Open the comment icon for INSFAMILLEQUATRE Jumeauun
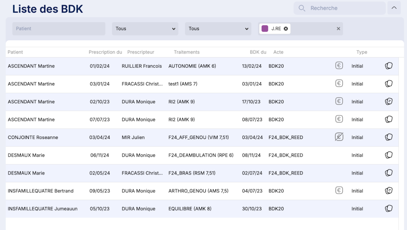The width and height of the screenshot is (407, 230). tap(388, 209)
